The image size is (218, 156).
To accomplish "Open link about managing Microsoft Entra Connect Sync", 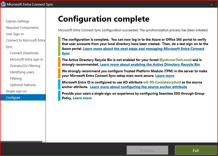I will [x=144, y=49].
